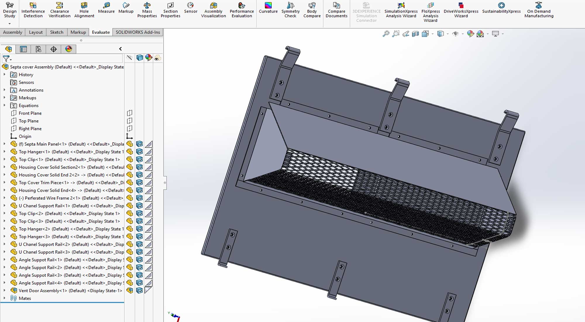Open Hole Alignment check
585x322 pixels.
84,10
